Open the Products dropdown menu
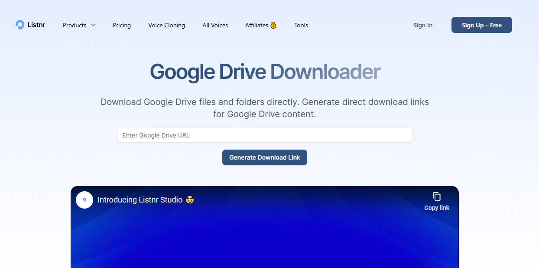539x268 pixels. 79,25
